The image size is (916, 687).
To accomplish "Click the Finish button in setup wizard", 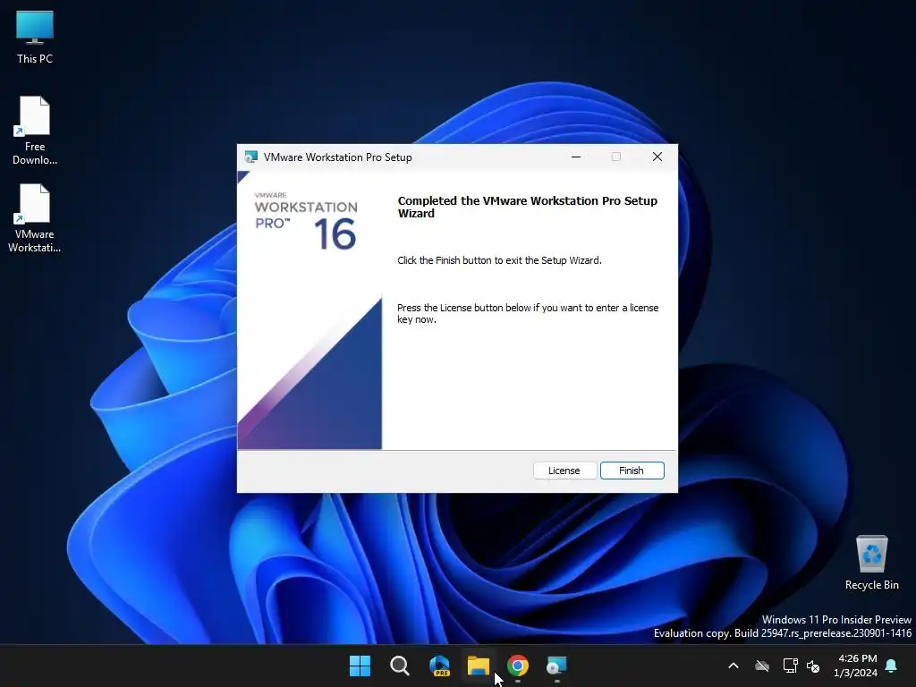I will pos(632,471).
